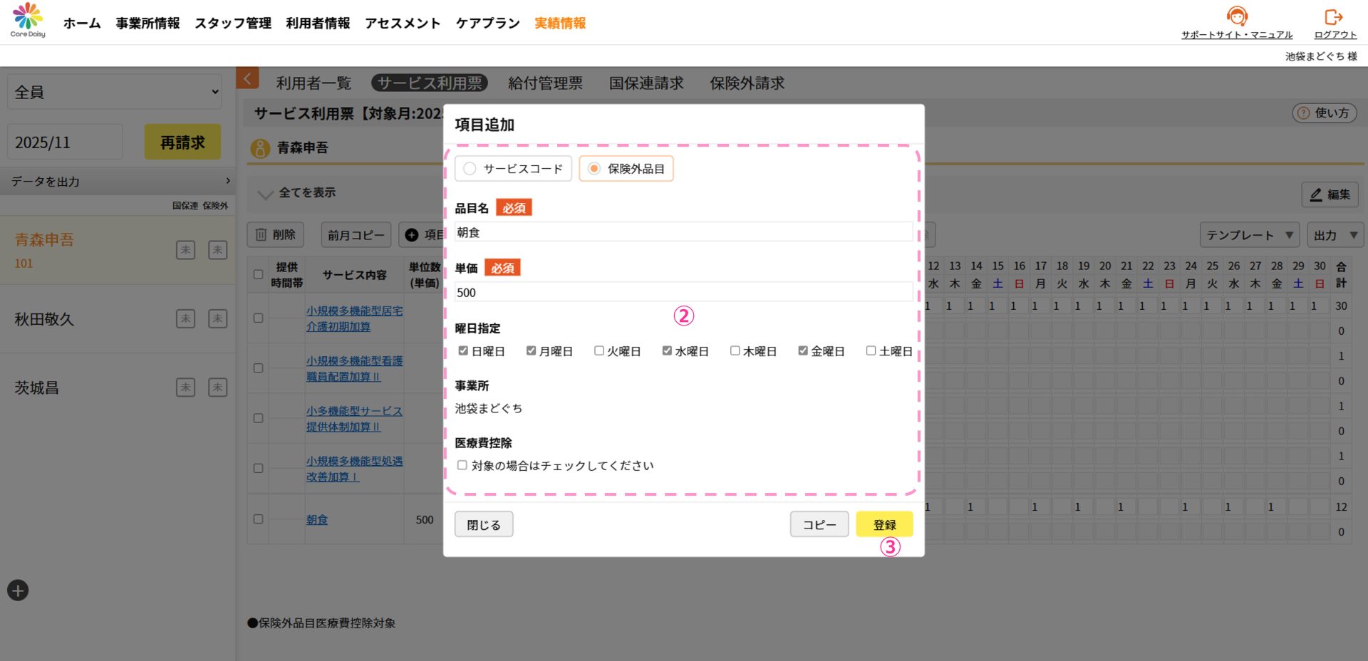Enable the 医療費控除 target checkbox

[462, 465]
